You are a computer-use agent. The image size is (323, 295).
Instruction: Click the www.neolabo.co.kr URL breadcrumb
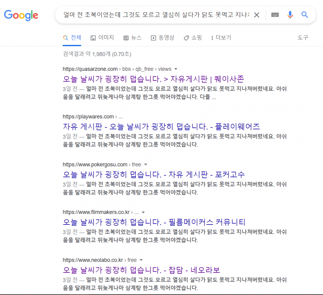[100, 260]
